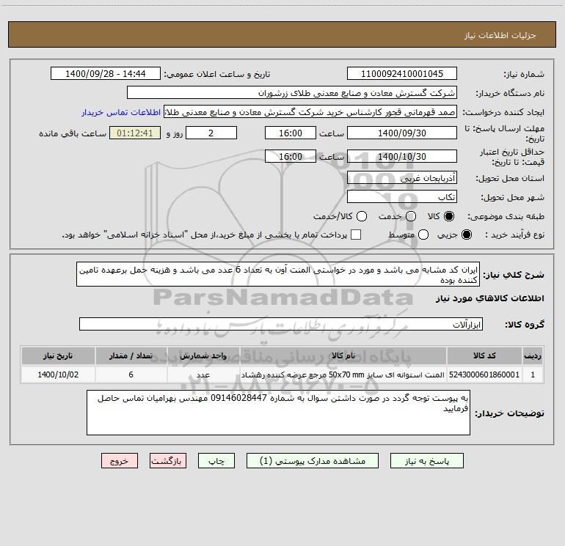This screenshot has width=565, height=546.
Task: Select the متوسط purchase type radio
Action: [423, 235]
